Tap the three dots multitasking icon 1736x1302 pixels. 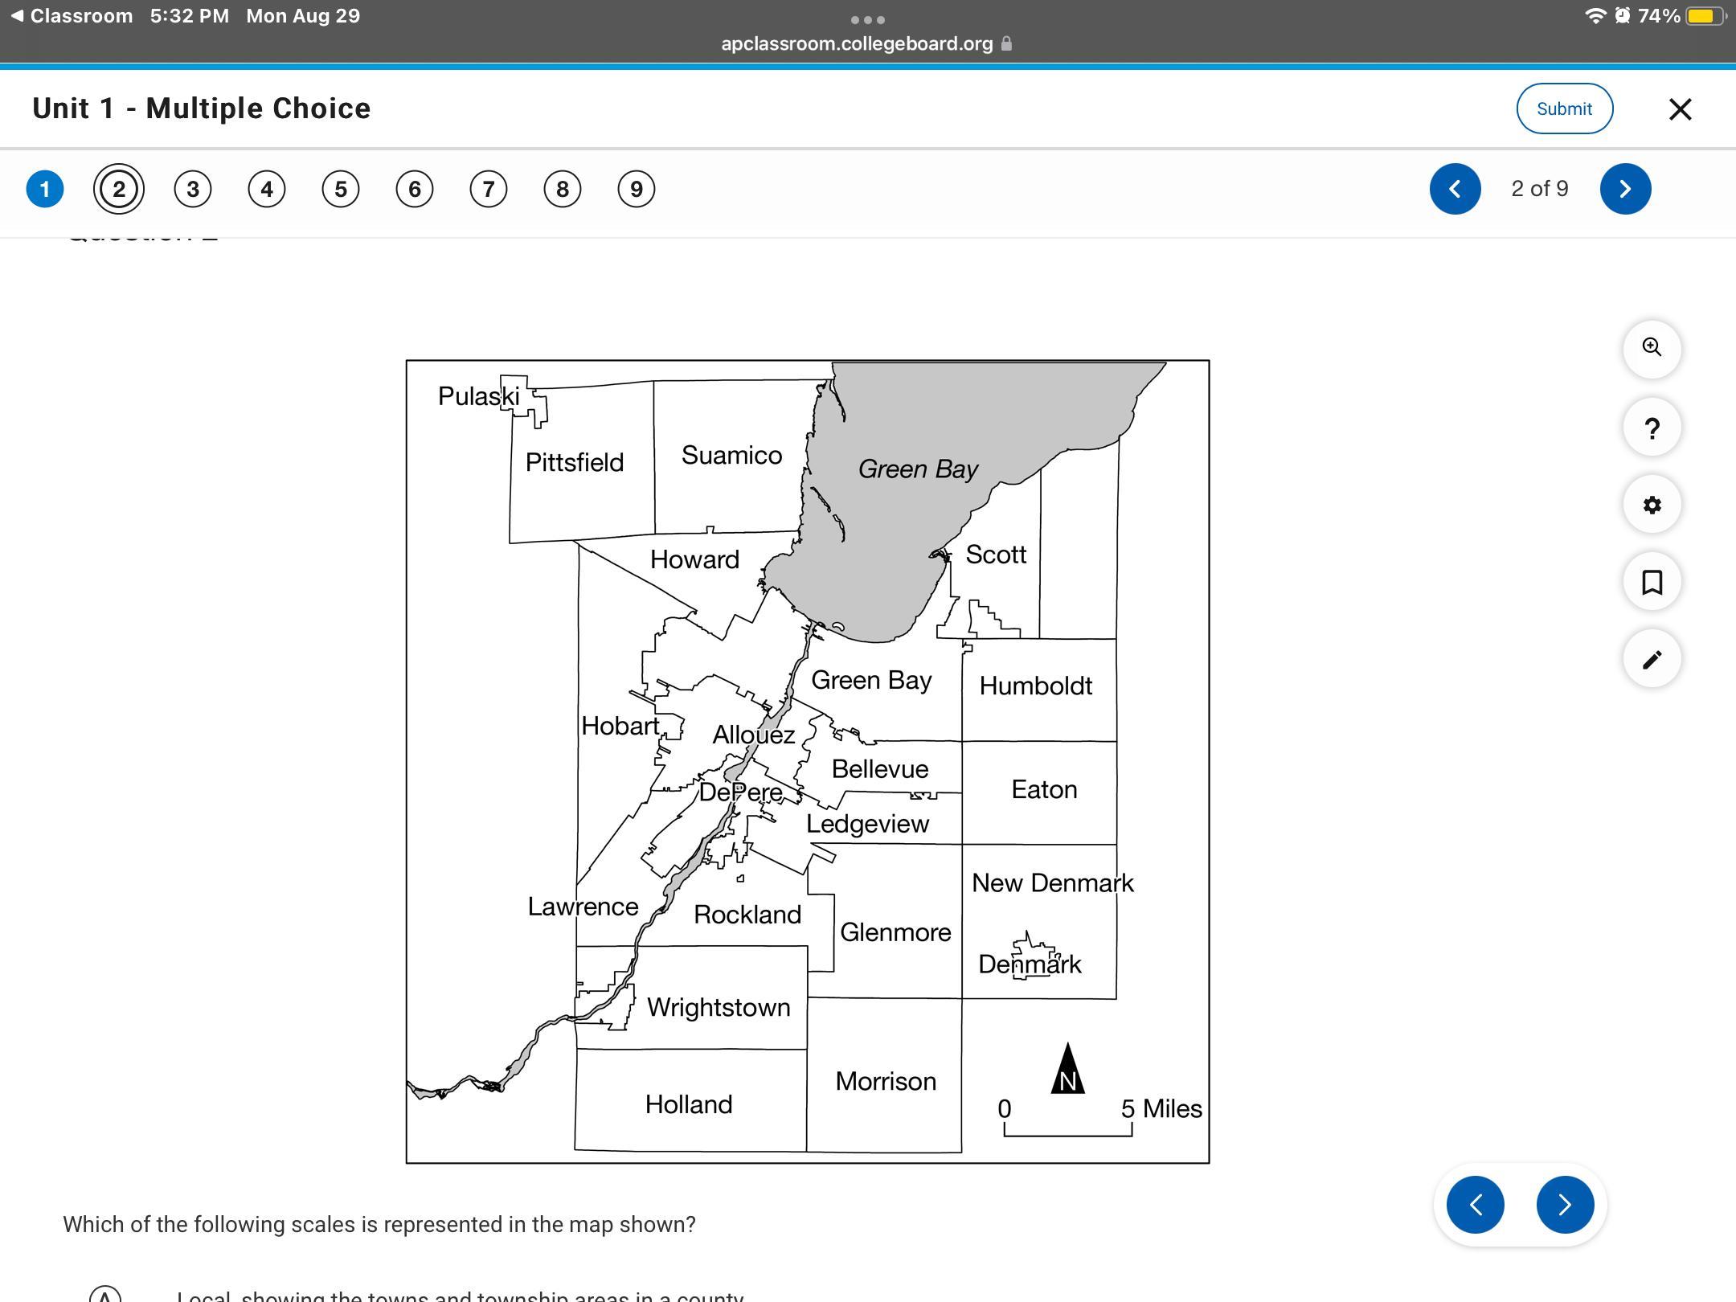[867, 19]
